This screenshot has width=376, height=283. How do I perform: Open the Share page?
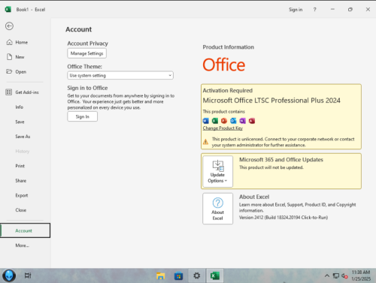(21, 181)
